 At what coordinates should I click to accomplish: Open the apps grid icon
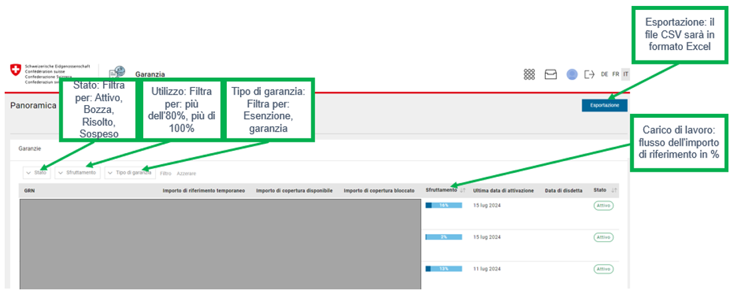click(x=529, y=74)
